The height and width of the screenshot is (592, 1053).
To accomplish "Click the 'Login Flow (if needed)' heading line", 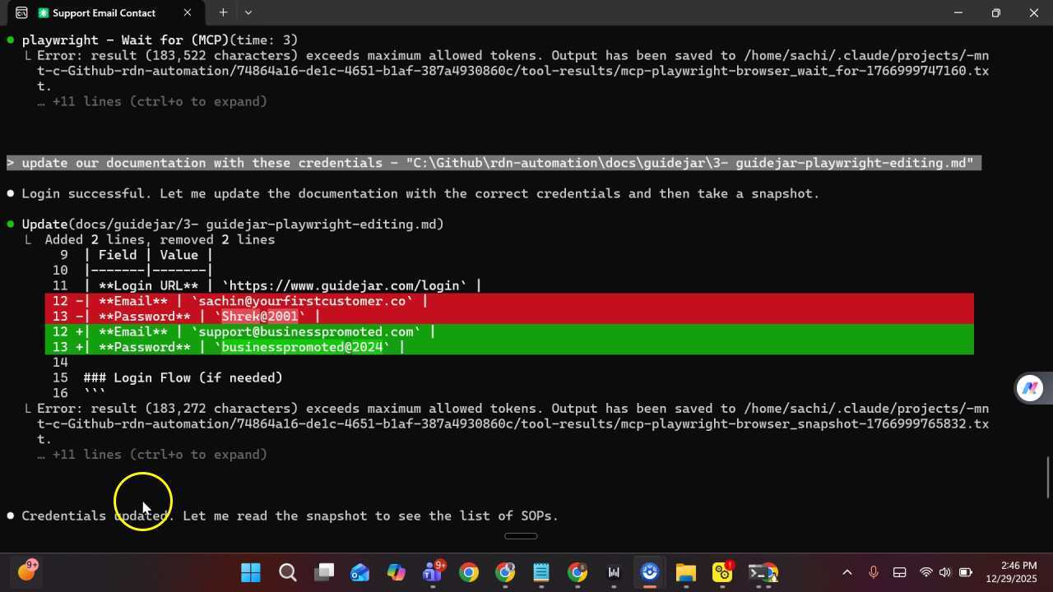I will point(183,377).
